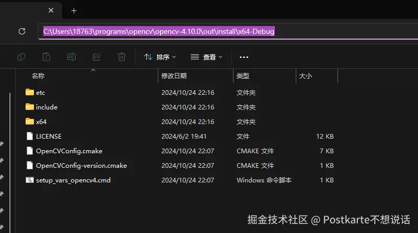Screen dimensions: 418x233
Task: Click the CMAKE 文件 type of OpenCVConfig-version.cmake
Action: (x=255, y=166)
